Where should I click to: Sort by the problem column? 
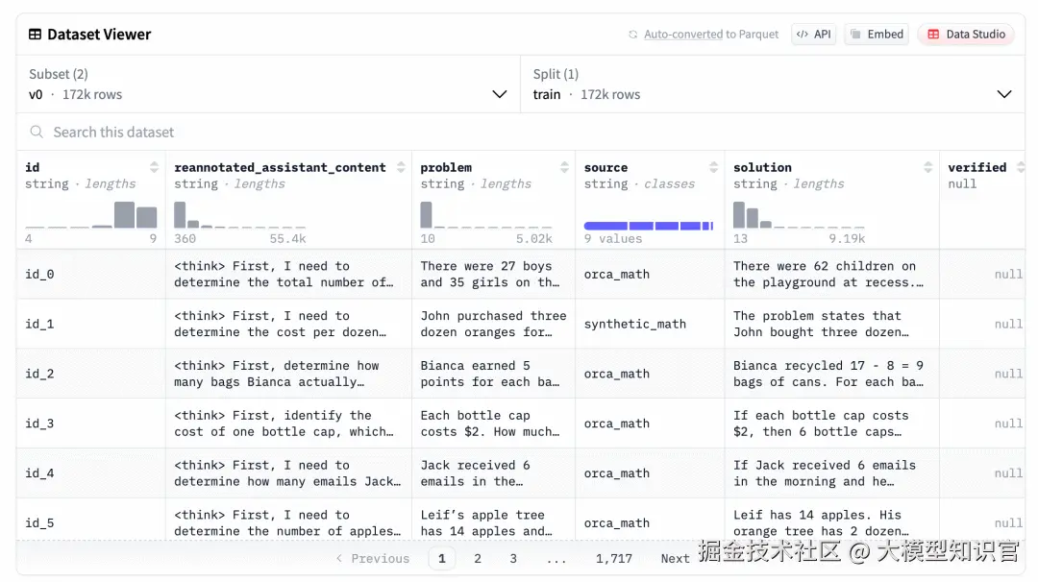tap(564, 167)
